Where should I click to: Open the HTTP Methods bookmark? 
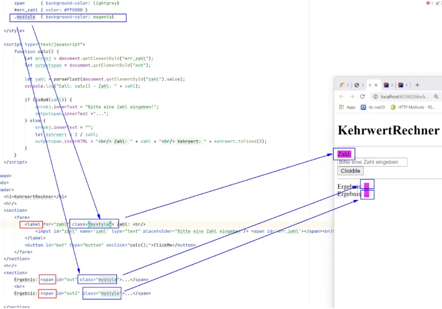pos(413,107)
